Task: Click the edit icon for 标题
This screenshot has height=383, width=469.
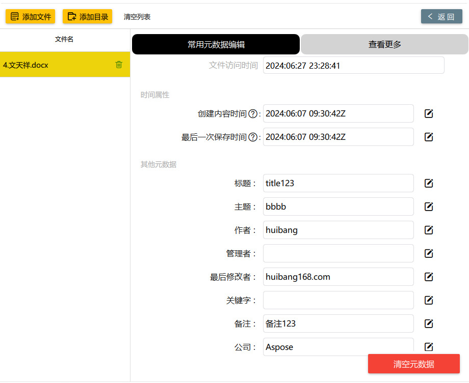Action: 429,183
